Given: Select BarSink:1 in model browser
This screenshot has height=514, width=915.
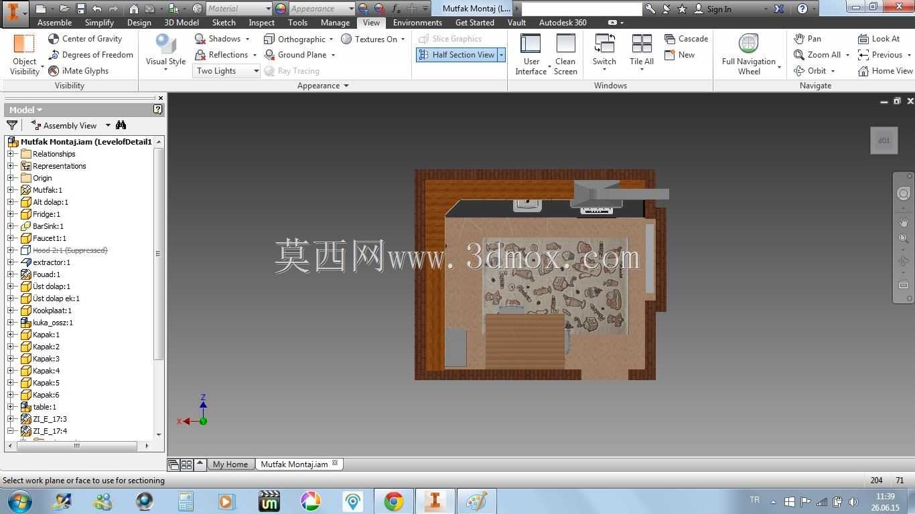Looking at the screenshot, I should tap(48, 226).
